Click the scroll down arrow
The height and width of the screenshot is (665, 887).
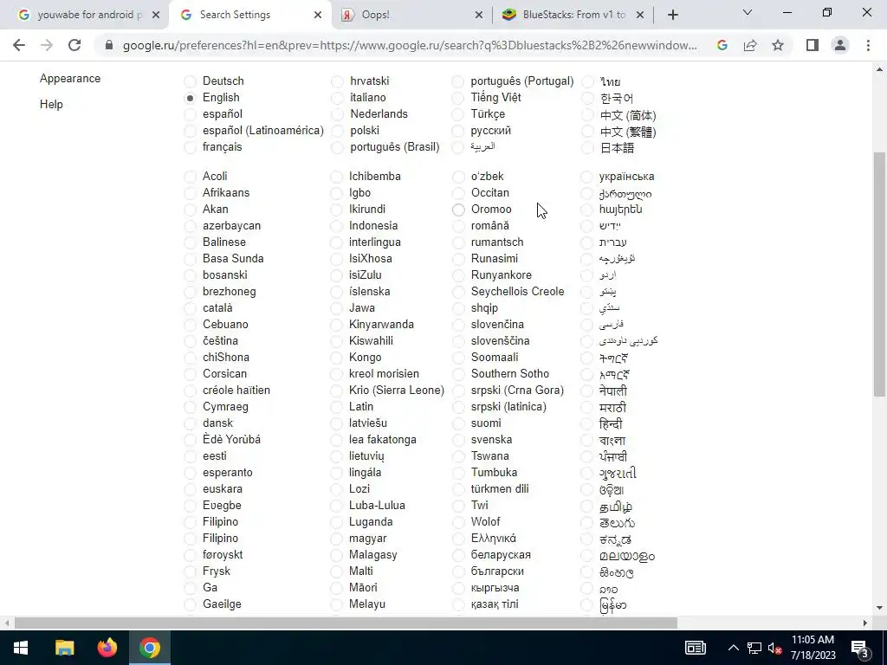point(879,608)
